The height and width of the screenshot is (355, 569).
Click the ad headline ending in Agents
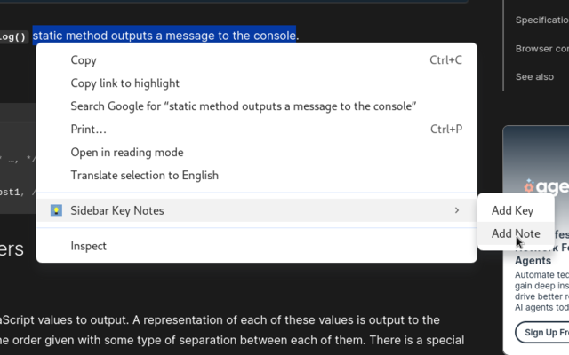(x=533, y=262)
